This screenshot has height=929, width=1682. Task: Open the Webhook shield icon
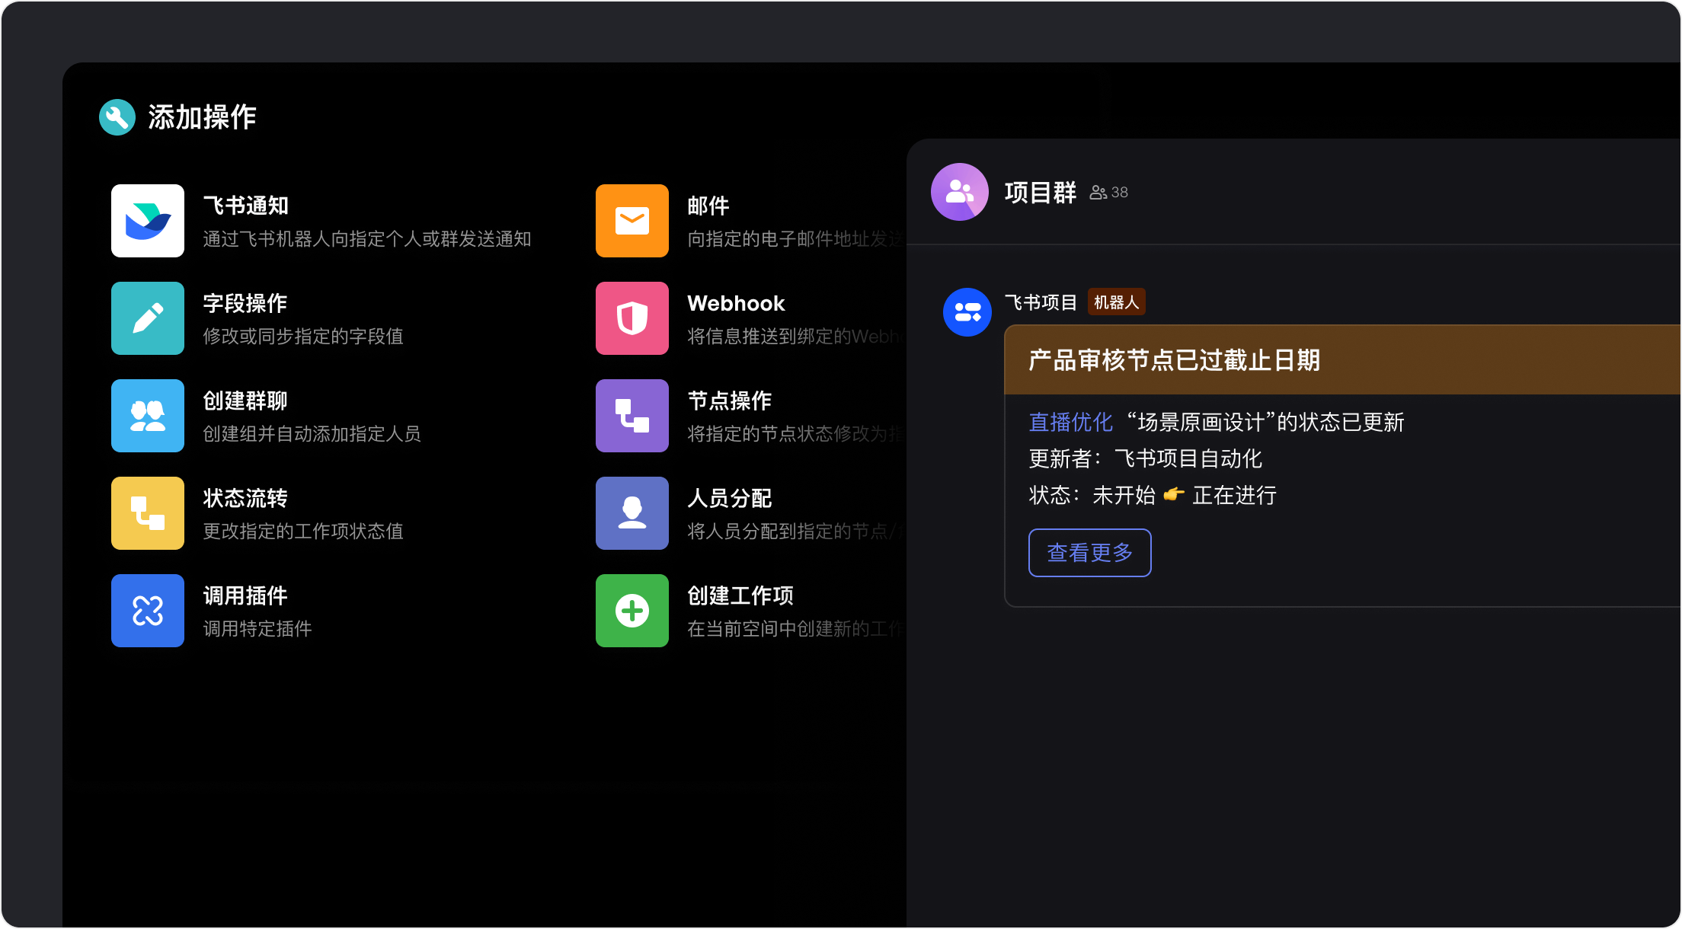632,318
